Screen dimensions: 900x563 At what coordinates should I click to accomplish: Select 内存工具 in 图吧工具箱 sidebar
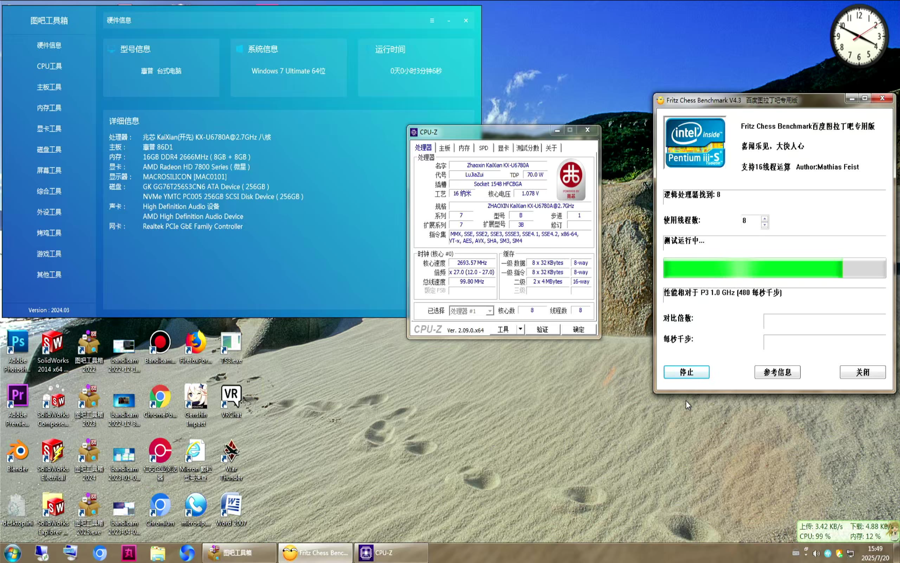click(x=49, y=108)
